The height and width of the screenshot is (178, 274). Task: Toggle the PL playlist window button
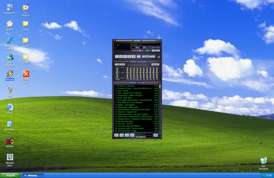pyautogui.click(x=158, y=51)
